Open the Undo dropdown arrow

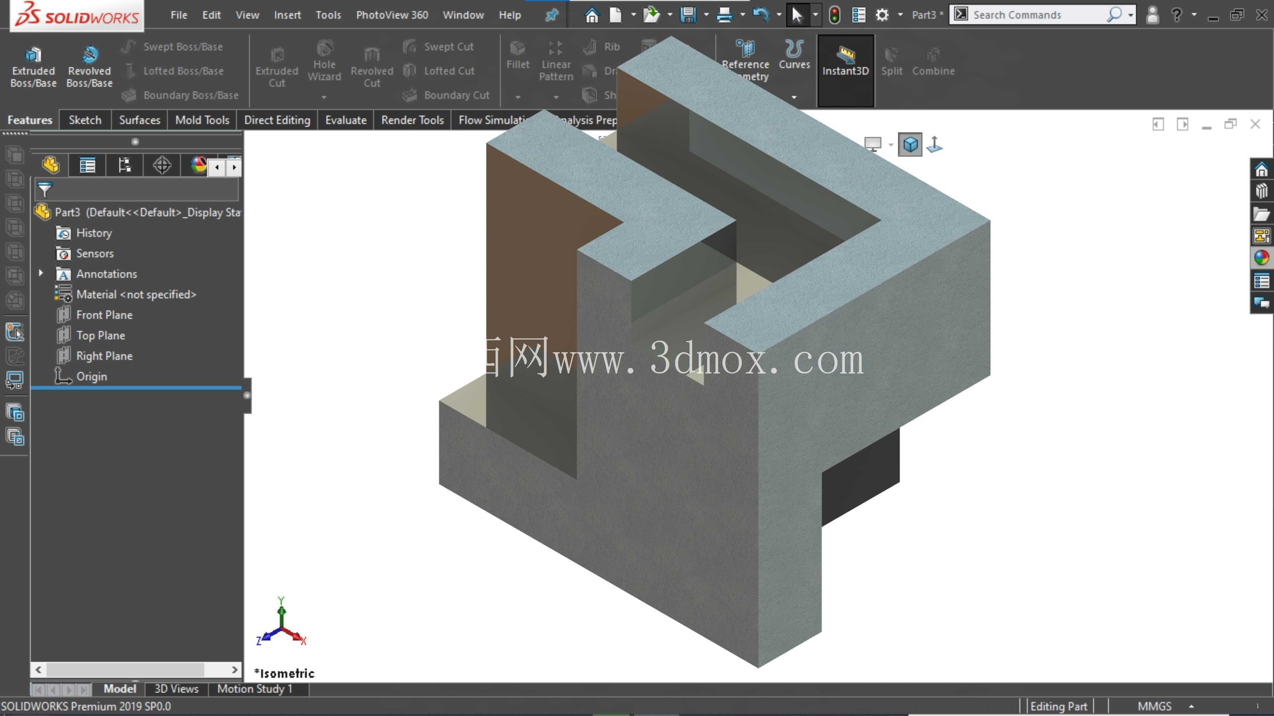(x=778, y=15)
